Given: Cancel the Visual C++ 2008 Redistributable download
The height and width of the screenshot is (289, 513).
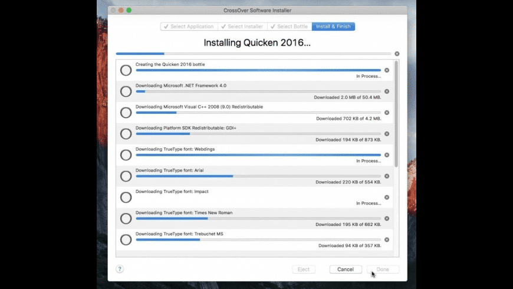Looking at the screenshot, I should coord(387,113).
